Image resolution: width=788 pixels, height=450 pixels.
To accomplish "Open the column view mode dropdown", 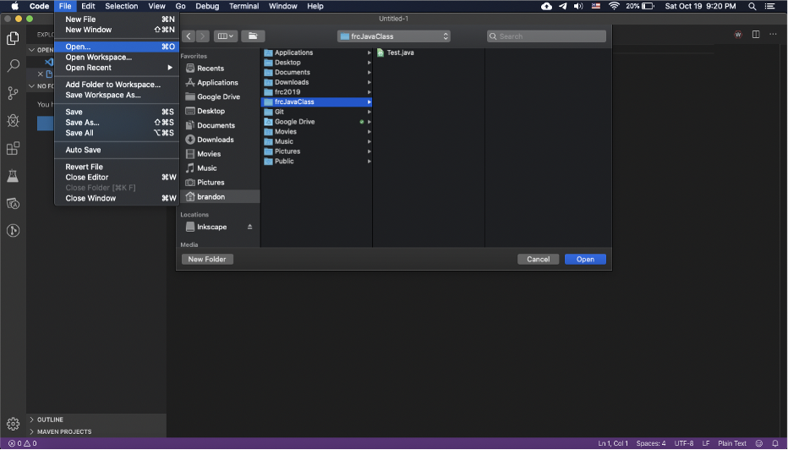I will pos(225,36).
